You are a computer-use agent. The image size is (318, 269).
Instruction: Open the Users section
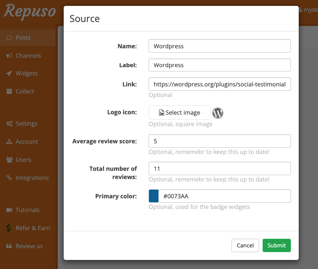[23, 159]
